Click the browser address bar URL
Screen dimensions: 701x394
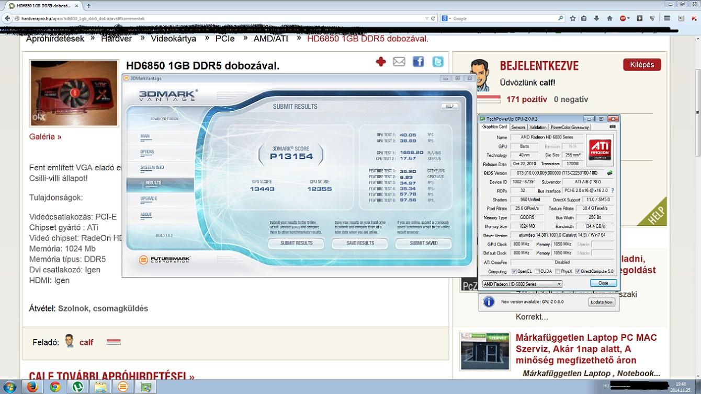tap(220, 18)
